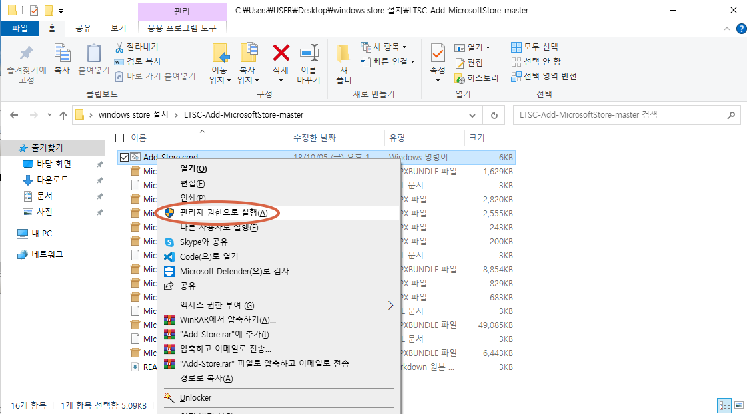Choose Unlocker in context menu
Image resolution: width=747 pixels, height=414 pixels.
[279, 398]
